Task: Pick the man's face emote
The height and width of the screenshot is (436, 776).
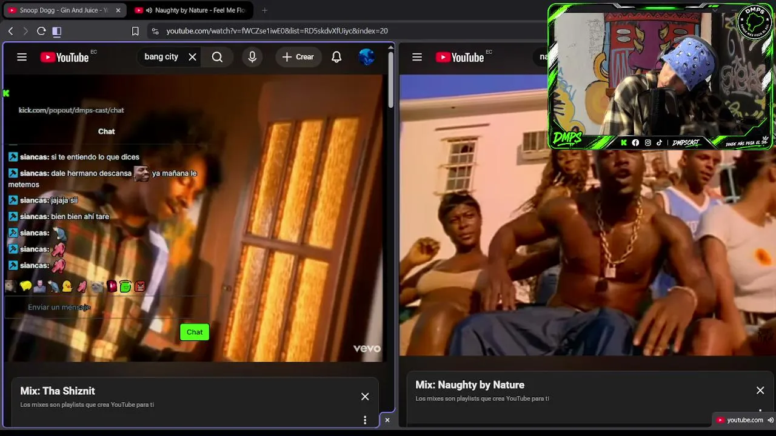Action: point(39,286)
